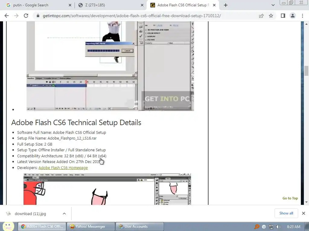This screenshot has height=231, width=309.
Task: Click Compatibility Architecture list item
Action: pyautogui.click(x=62, y=156)
